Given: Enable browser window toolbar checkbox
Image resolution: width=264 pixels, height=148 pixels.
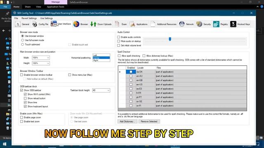Looking at the screenshot, I should tap(21, 75).
